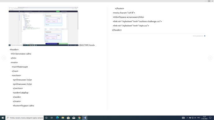The width and height of the screenshot is (214, 120).
Task: Select the Word icon on the taskbar
Action: pyautogui.click(x=85, y=118)
